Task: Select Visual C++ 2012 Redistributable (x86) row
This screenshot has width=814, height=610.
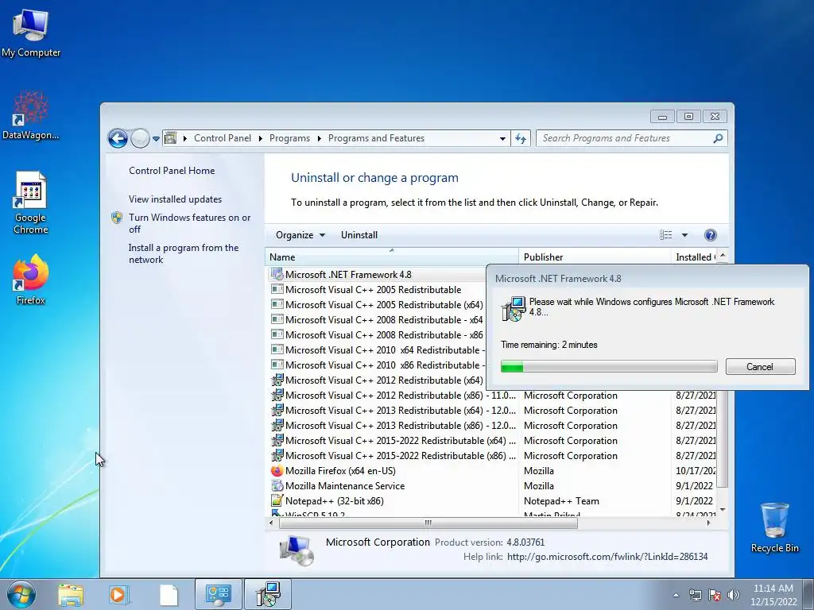Action: tap(491, 396)
